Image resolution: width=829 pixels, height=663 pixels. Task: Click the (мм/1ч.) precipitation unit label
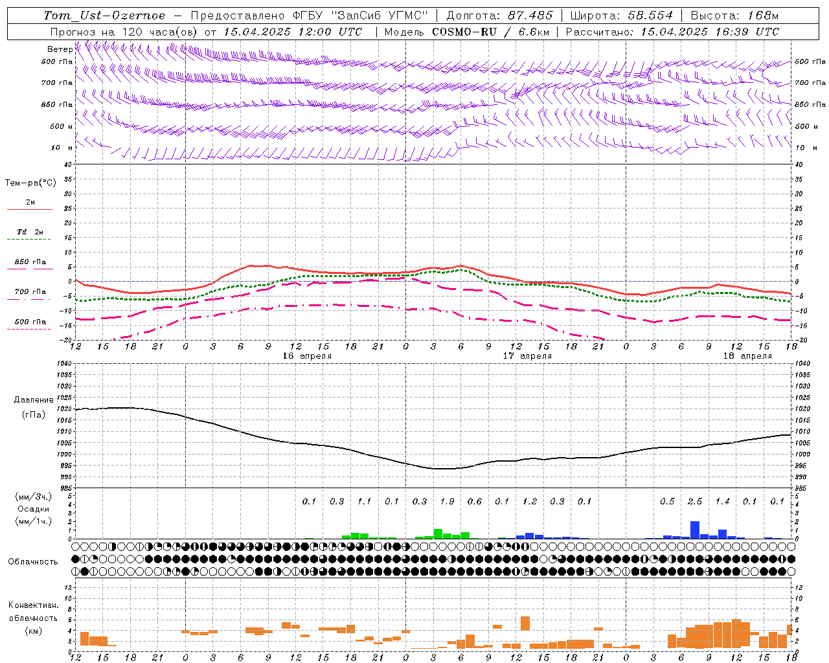[x=32, y=521]
